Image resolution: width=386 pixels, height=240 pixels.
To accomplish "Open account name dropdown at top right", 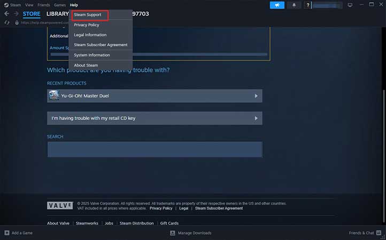I will point(327,5).
